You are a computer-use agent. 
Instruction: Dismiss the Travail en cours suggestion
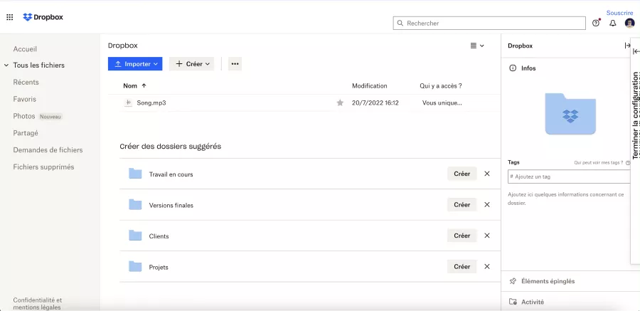coord(487,174)
